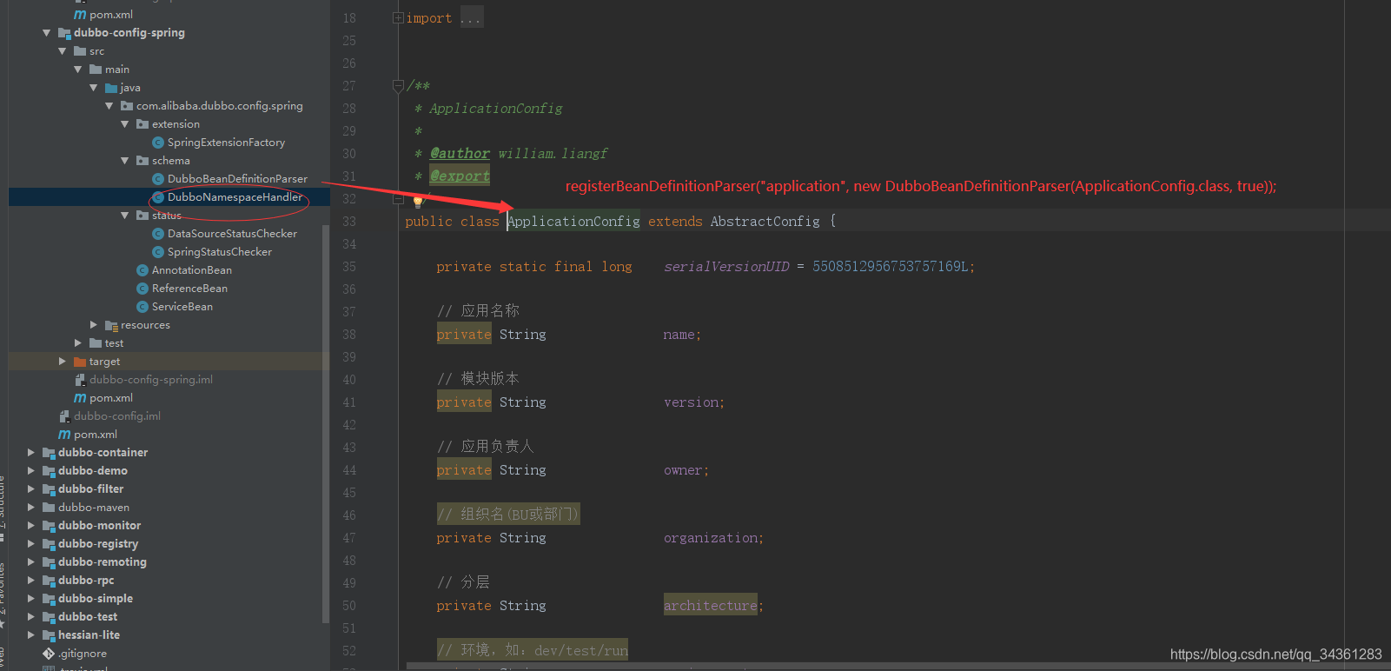
Task: Select DubboNamespaceHandler in project tree
Action: (x=235, y=197)
